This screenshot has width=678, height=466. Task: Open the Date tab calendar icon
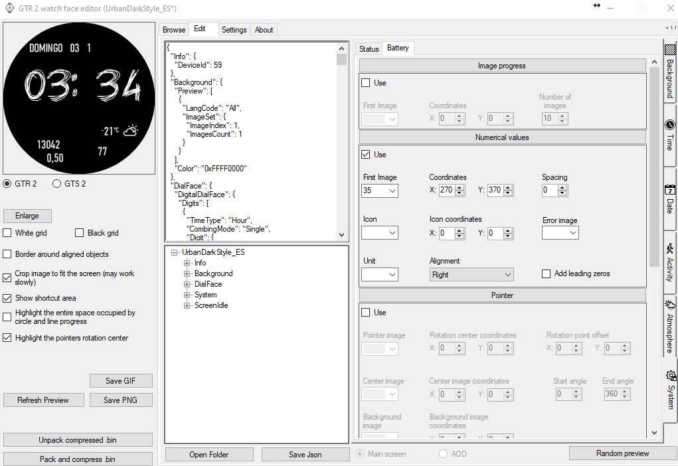669,189
